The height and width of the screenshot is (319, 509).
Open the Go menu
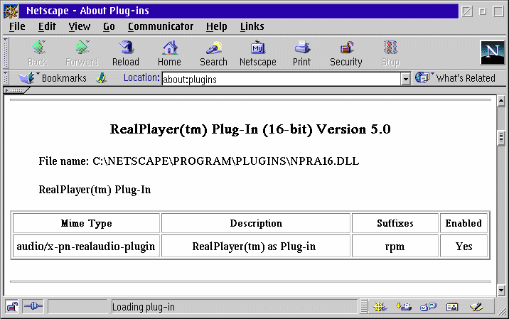[x=109, y=26]
